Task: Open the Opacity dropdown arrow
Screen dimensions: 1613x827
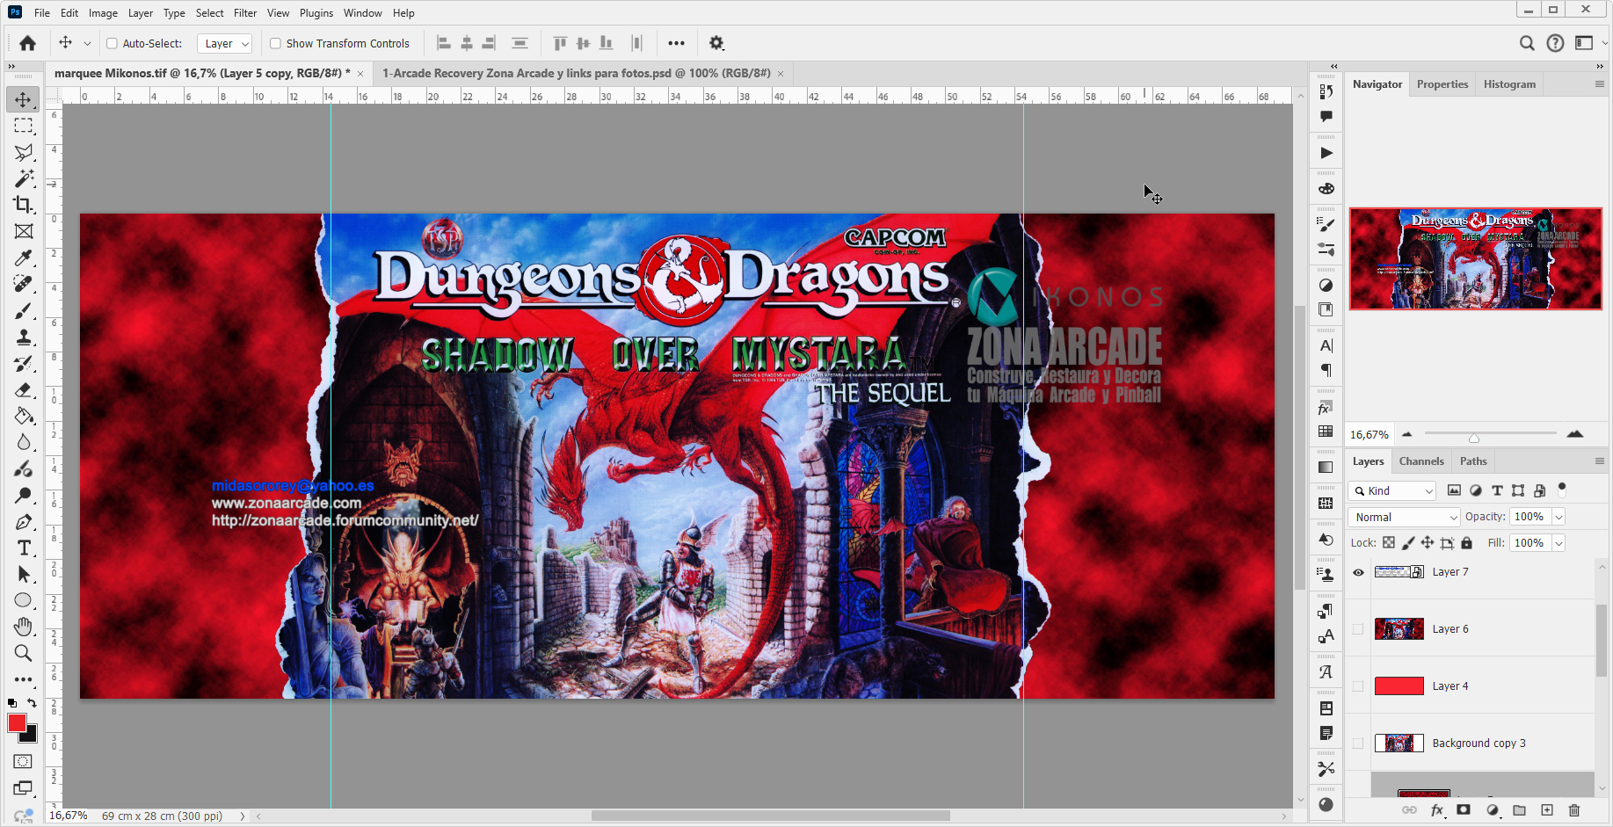Action: click(x=1557, y=517)
